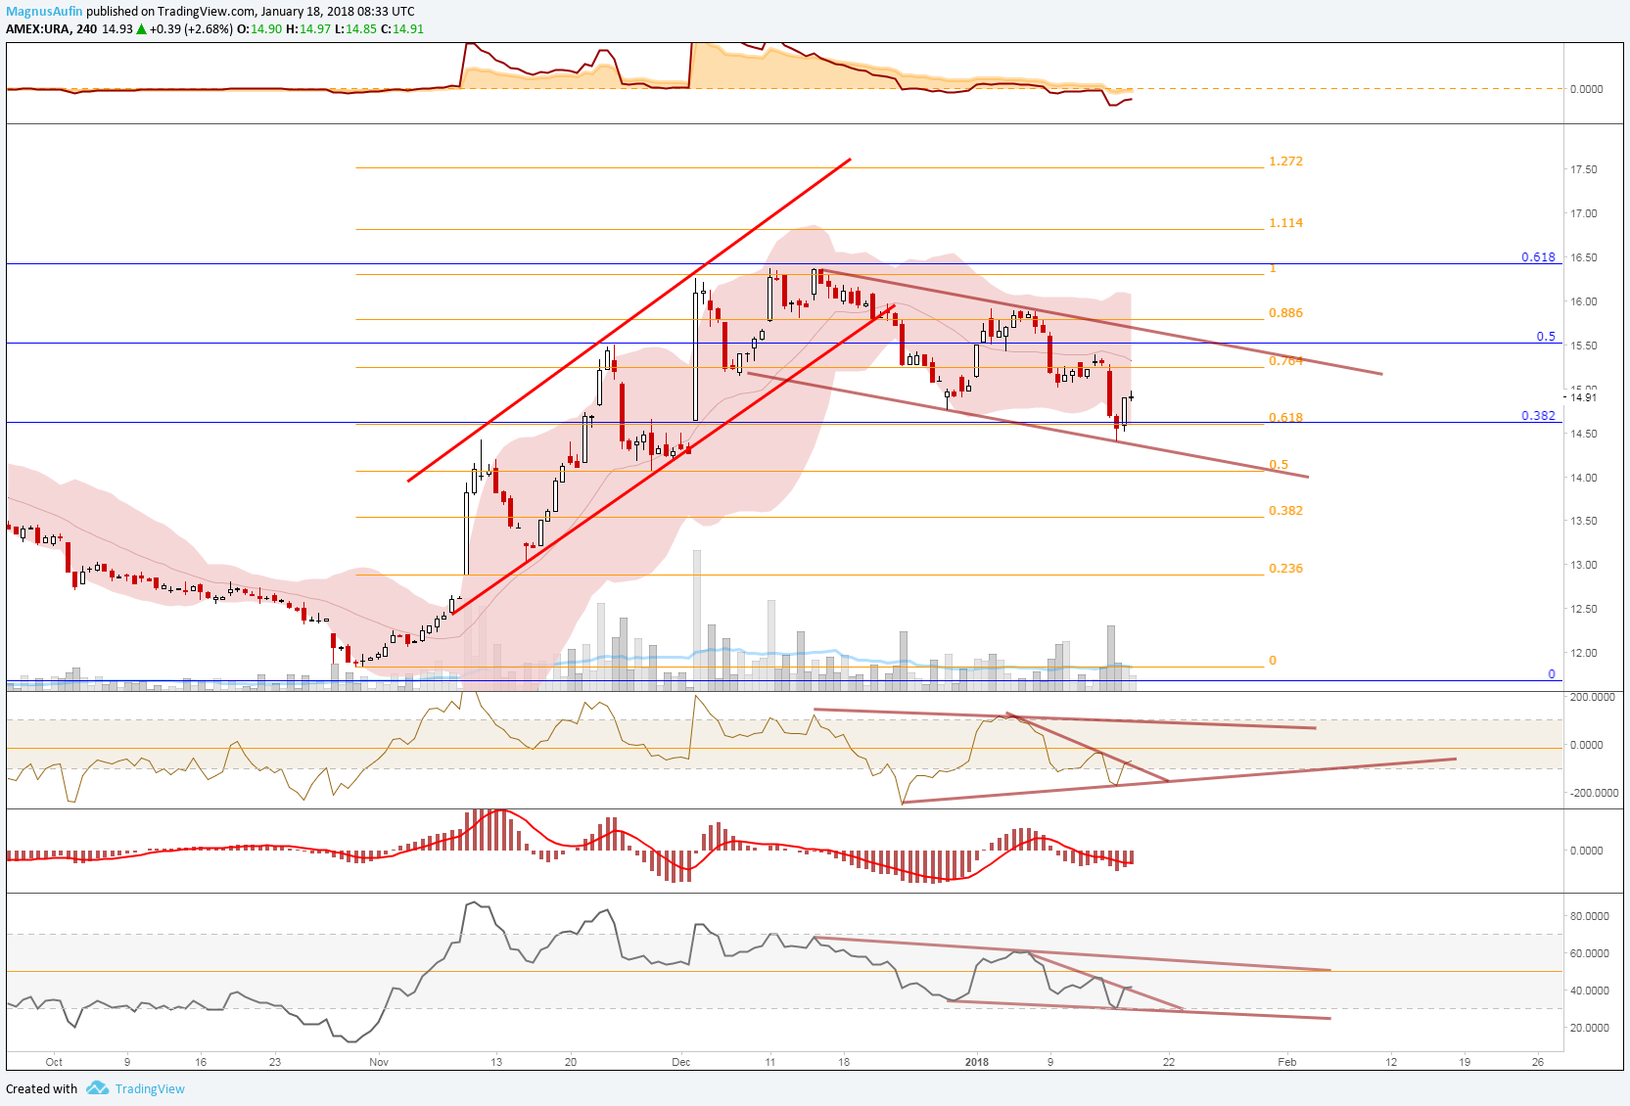This screenshot has width=1630, height=1106.
Task: Select the blue 0.5 retracement label
Action: [x=1546, y=337]
